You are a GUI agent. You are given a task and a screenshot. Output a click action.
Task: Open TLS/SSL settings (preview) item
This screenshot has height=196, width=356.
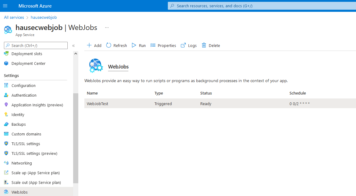(34, 153)
